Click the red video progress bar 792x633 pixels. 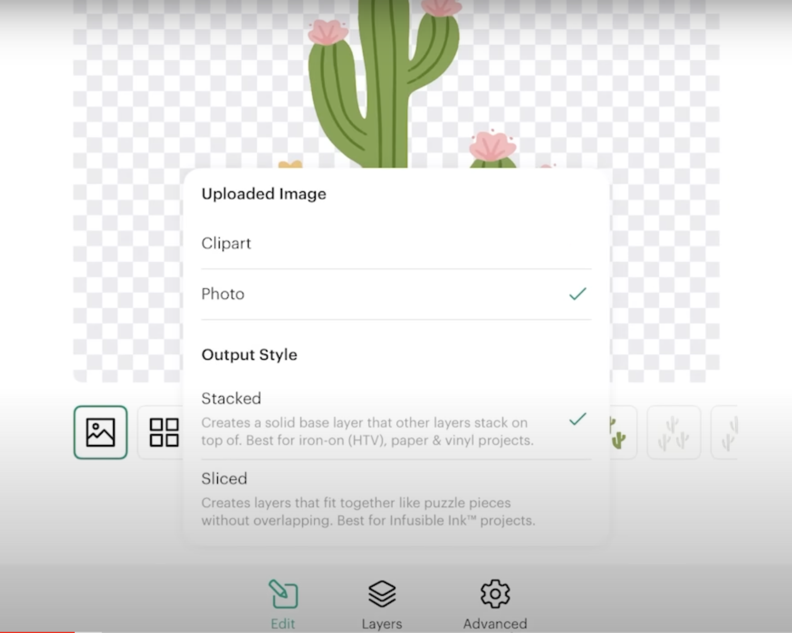click(37, 631)
